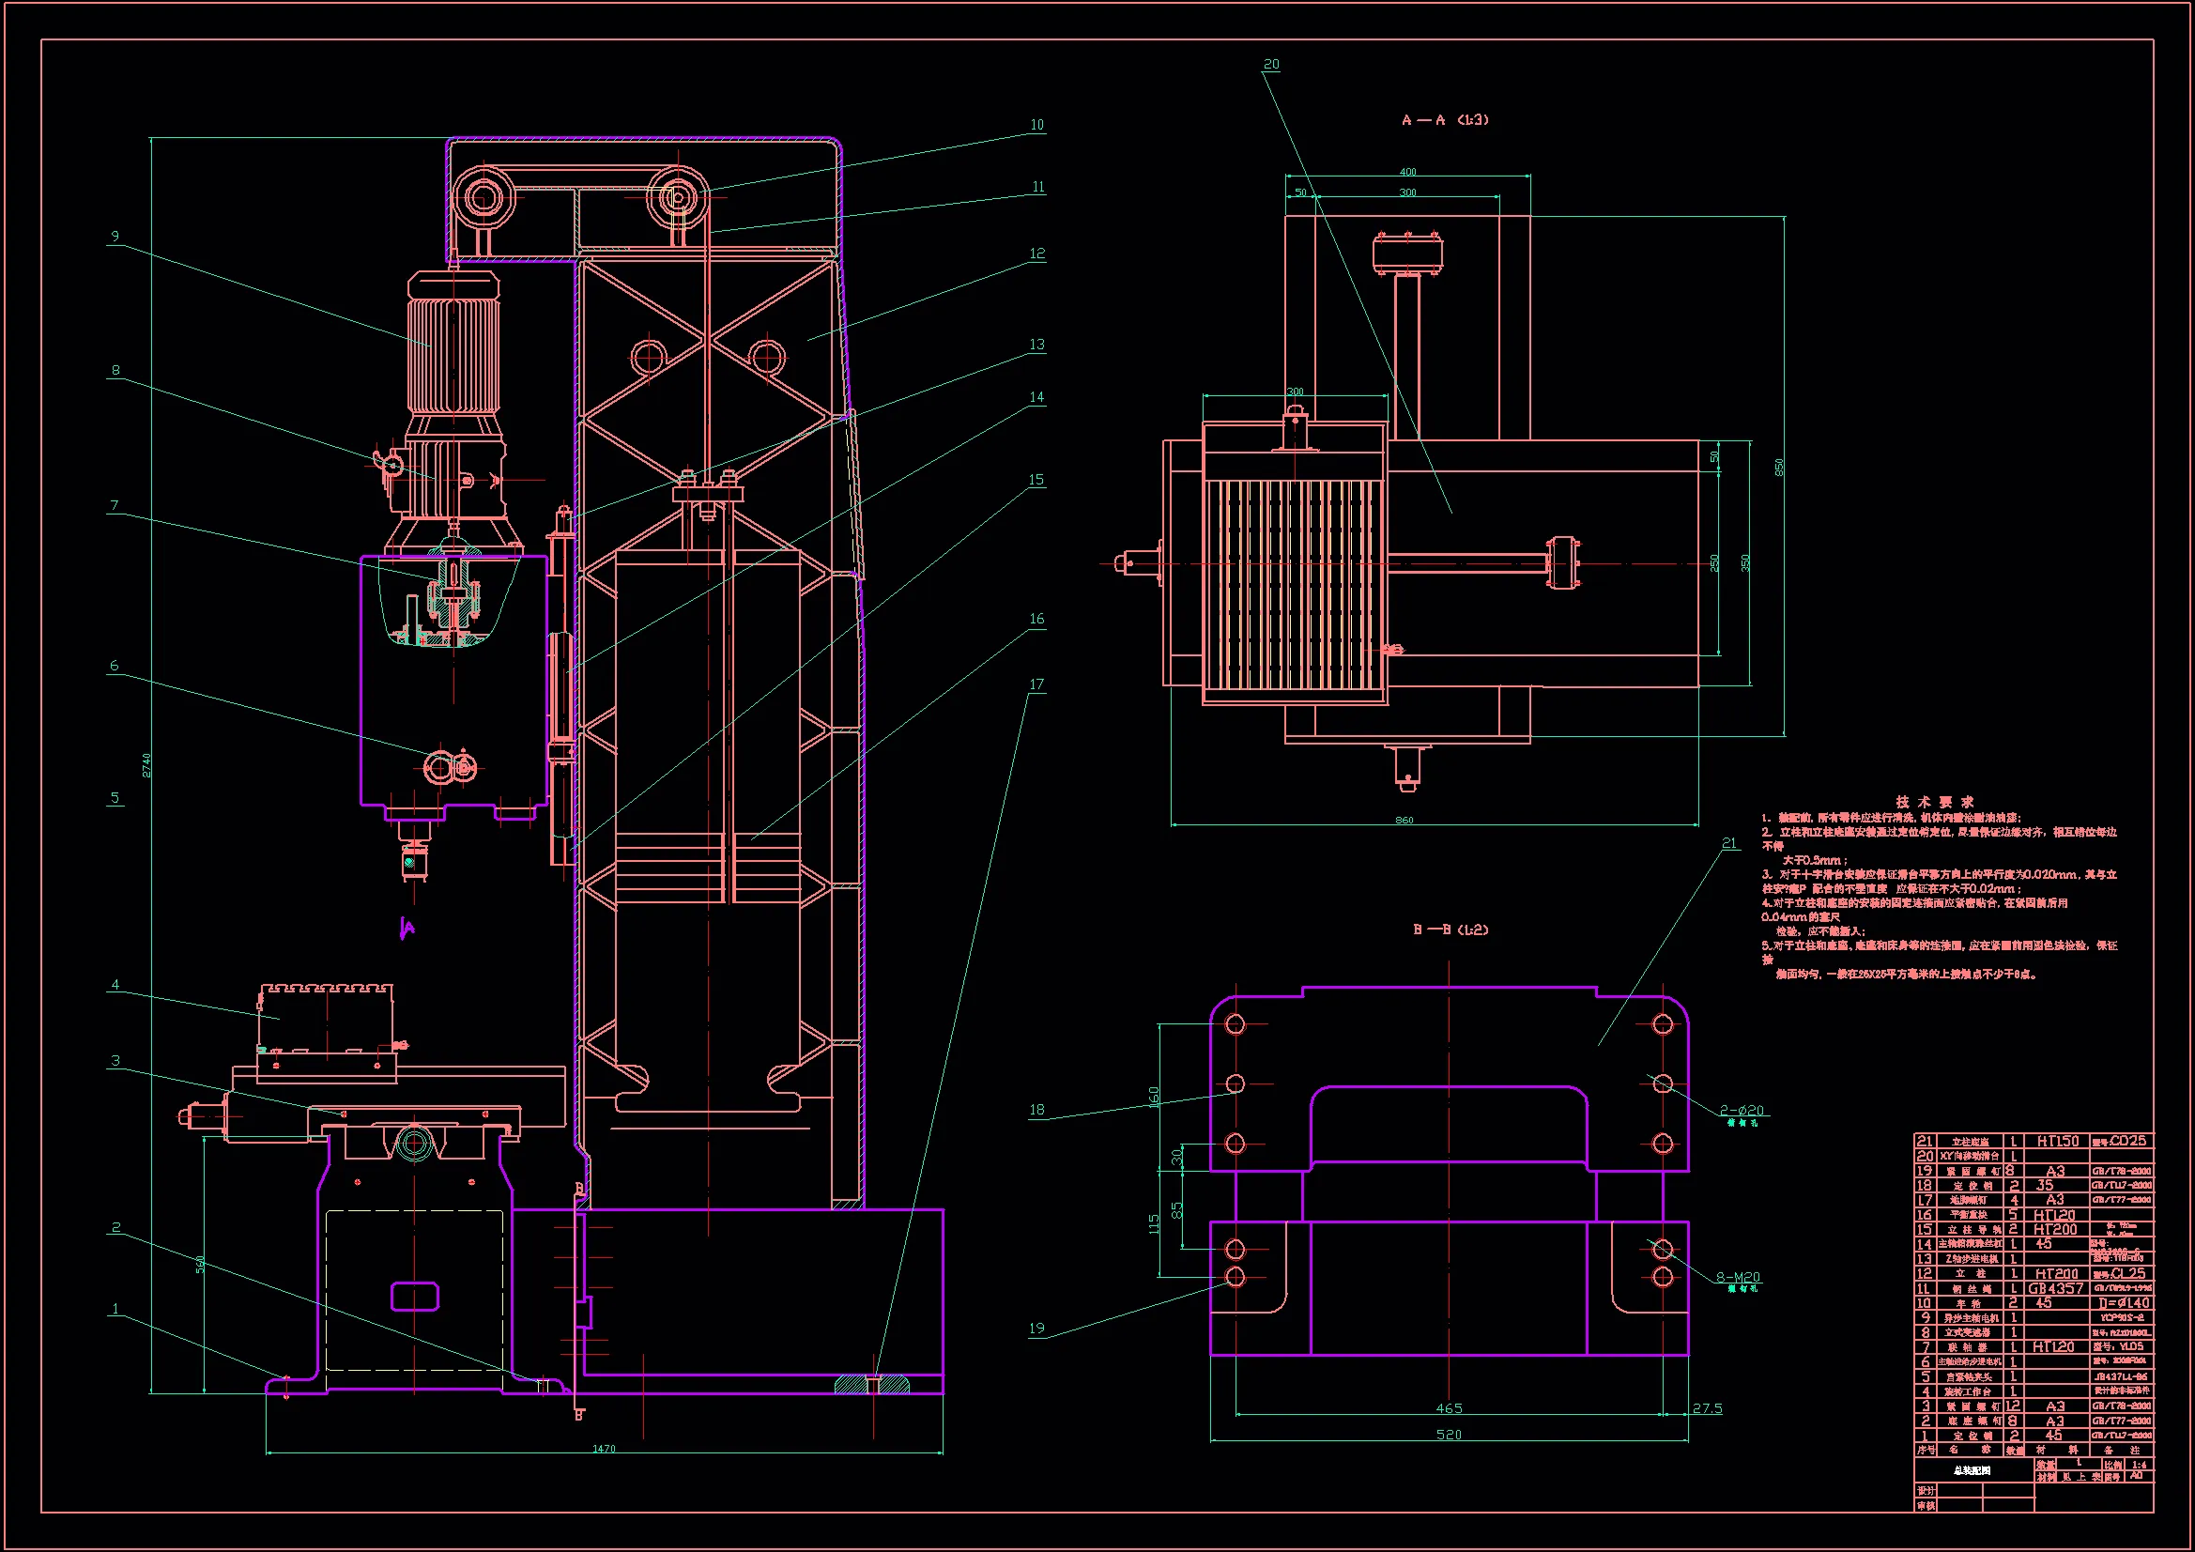Click part balloon number 9 on the left
The image size is (2195, 1552).
115,237
